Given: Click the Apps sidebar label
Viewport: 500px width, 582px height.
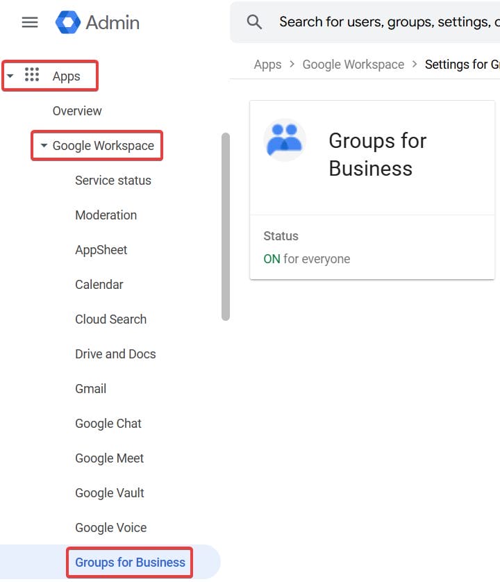Looking at the screenshot, I should point(67,76).
